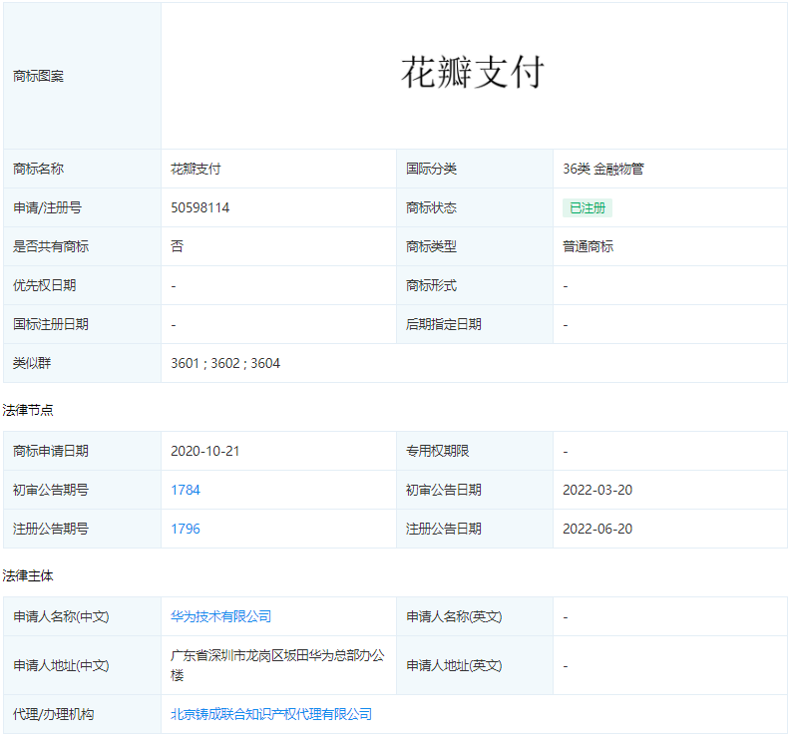Click the 申请人地址(英文) label
This screenshot has width=790, height=737.
(454, 665)
